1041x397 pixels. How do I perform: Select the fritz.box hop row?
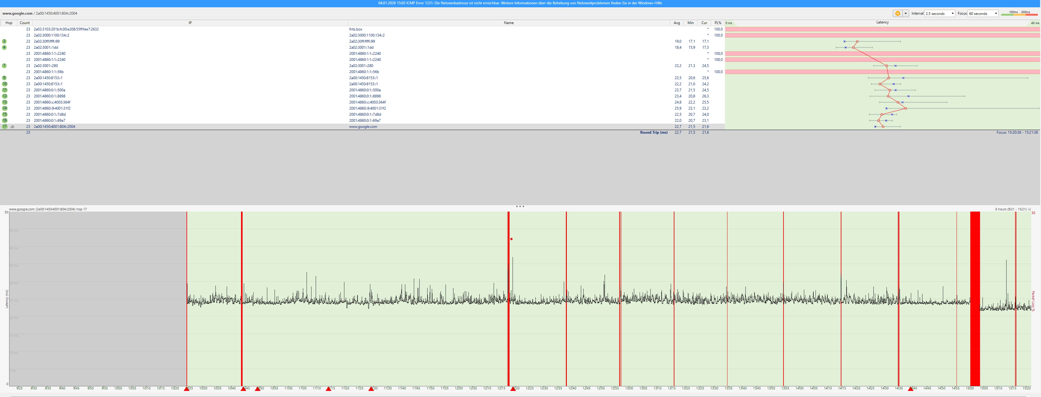point(356,29)
